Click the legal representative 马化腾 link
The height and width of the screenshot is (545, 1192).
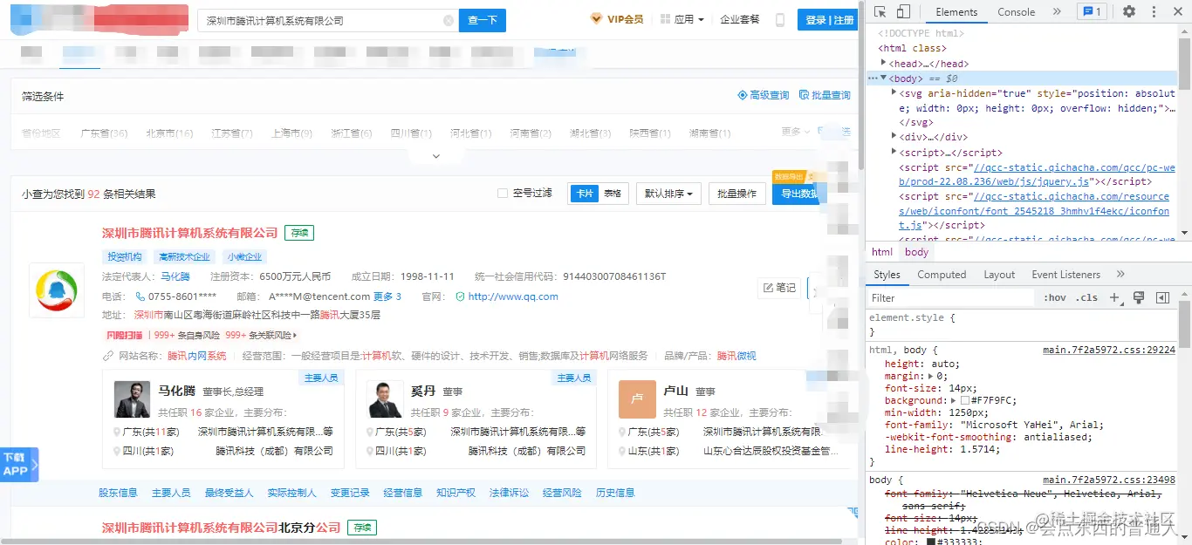tap(175, 276)
